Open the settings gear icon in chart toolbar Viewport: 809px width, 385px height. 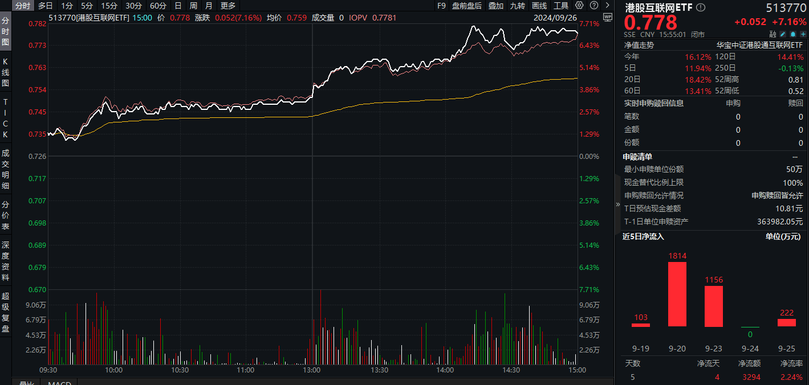pos(579,6)
